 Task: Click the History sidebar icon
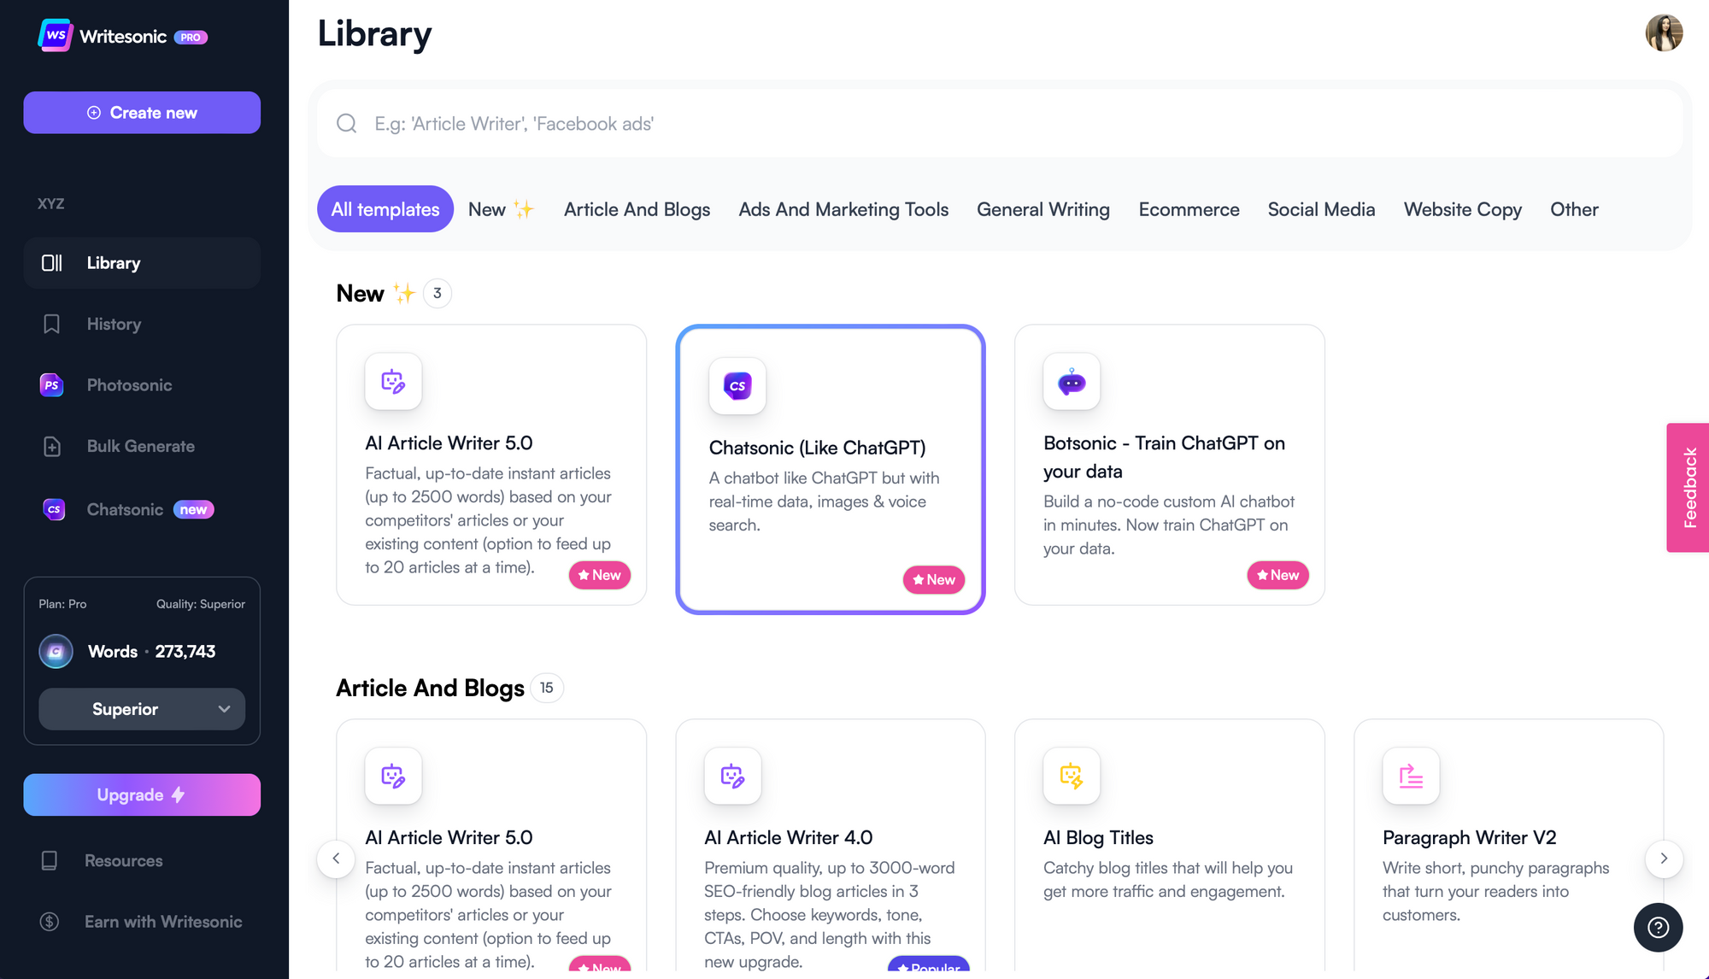(x=50, y=323)
